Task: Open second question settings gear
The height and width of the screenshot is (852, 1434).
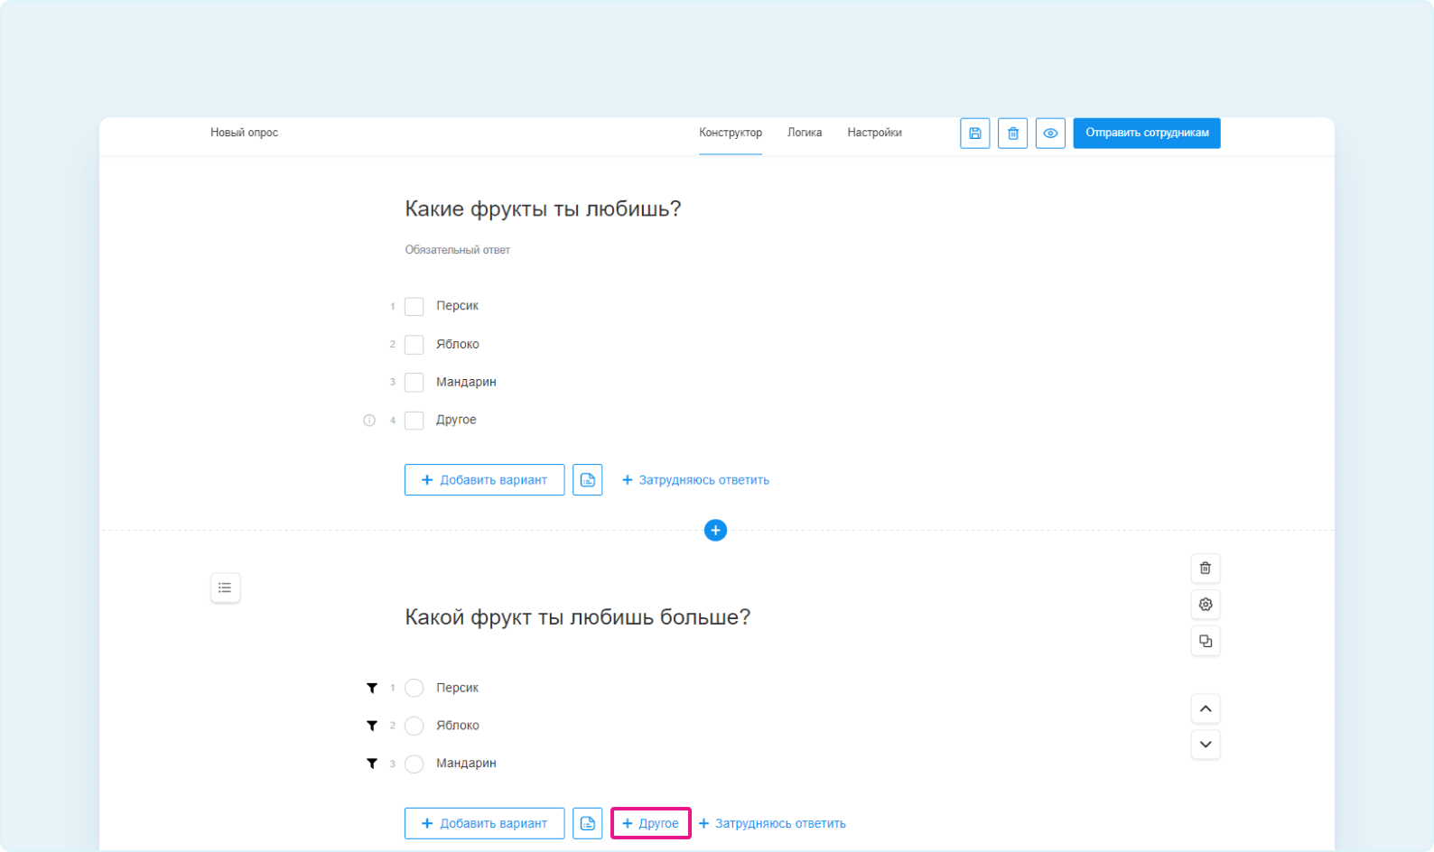Action: (1206, 605)
